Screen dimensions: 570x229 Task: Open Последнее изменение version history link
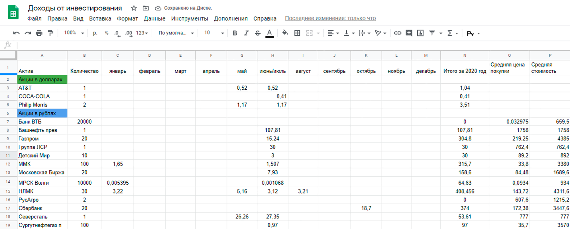click(x=330, y=18)
